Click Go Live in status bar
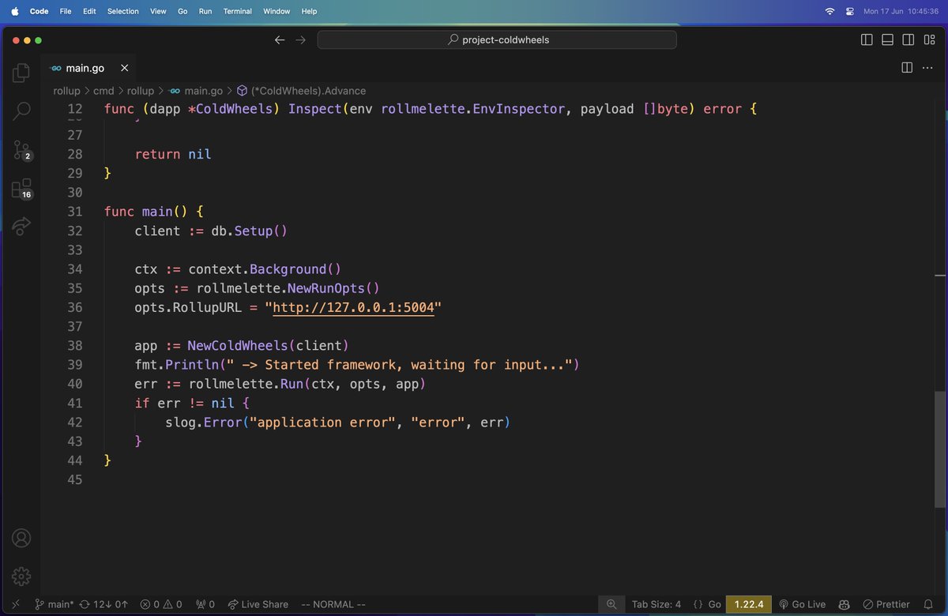Image resolution: width=948 pixels, height=616 pixels. pyautogui.click(x=802, y=604)
